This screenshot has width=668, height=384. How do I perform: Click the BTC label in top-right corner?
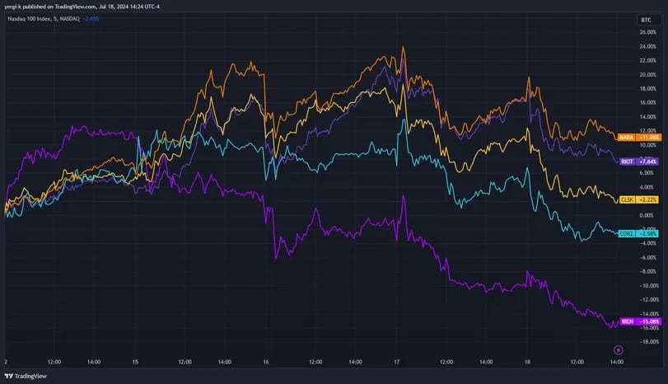pos(646,20)
